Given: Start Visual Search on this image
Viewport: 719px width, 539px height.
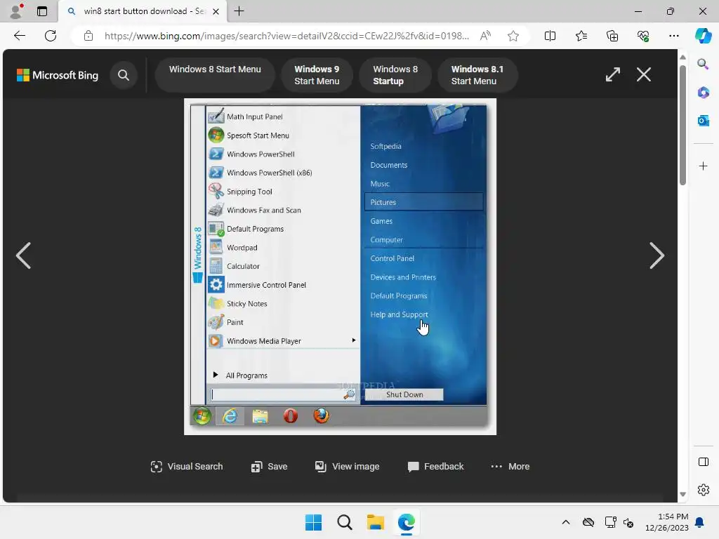Looking at the screenshot, I should tap(187, 467).
